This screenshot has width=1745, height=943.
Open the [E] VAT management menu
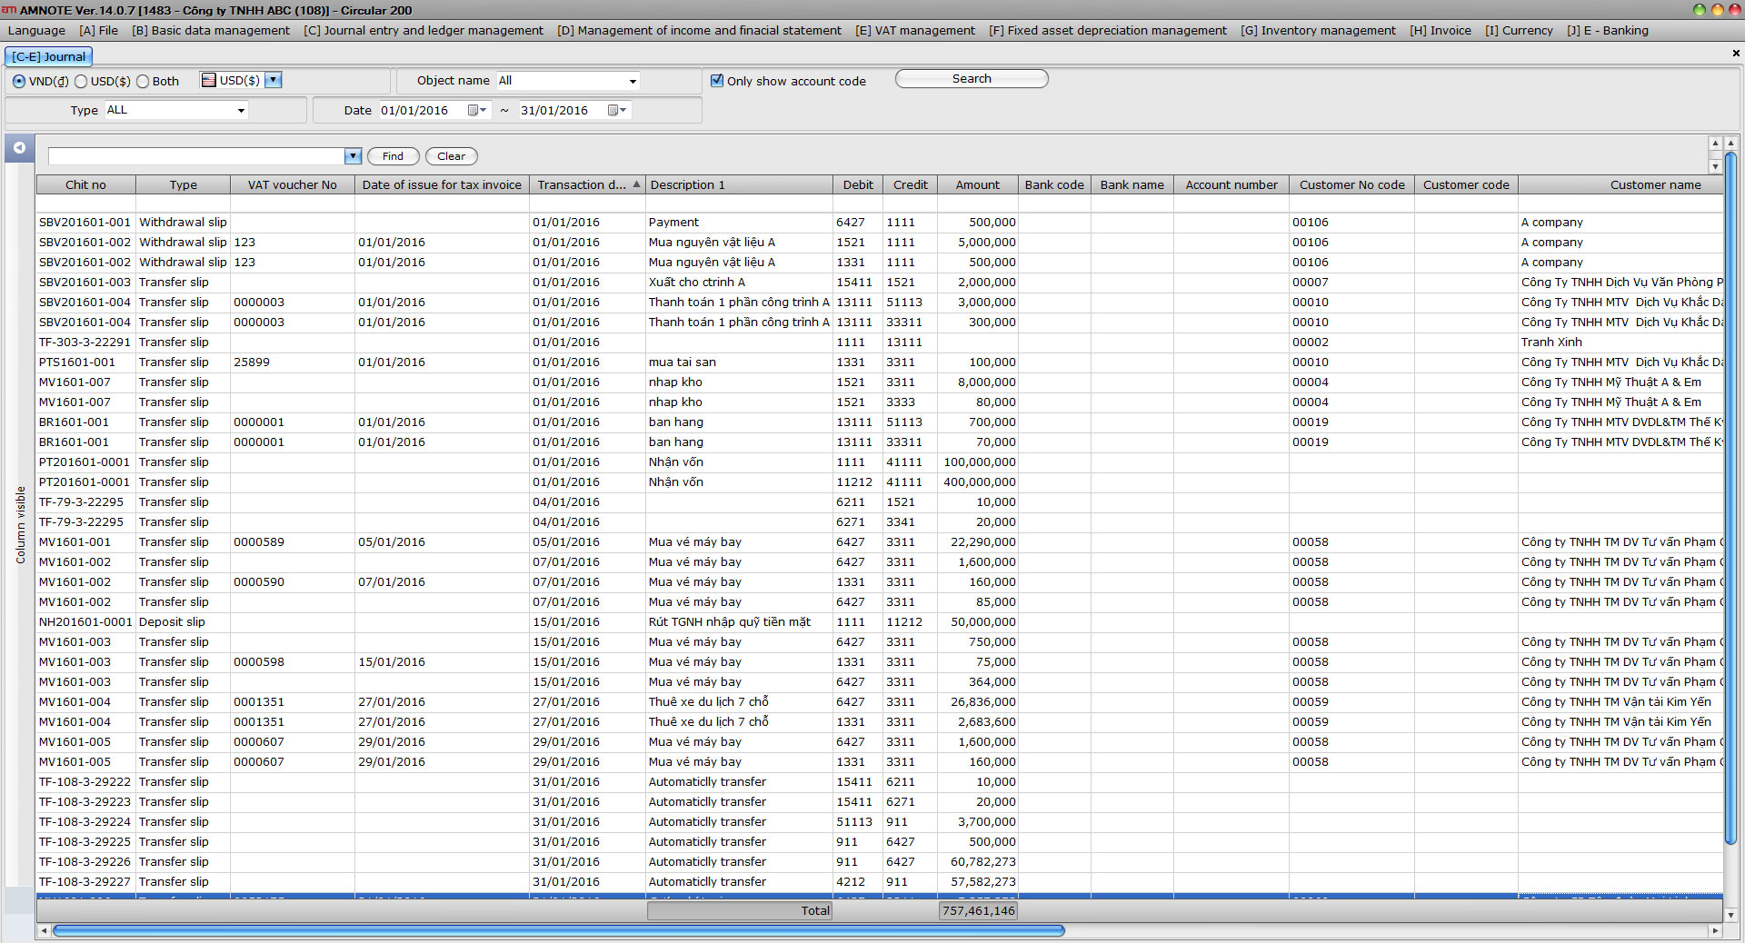pyautogui.click(x=914, y=30)
